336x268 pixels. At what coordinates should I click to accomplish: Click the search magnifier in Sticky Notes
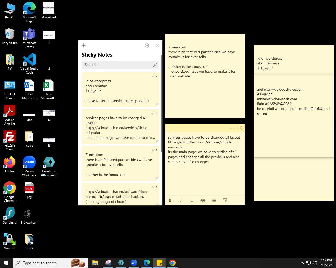(155, 65)
